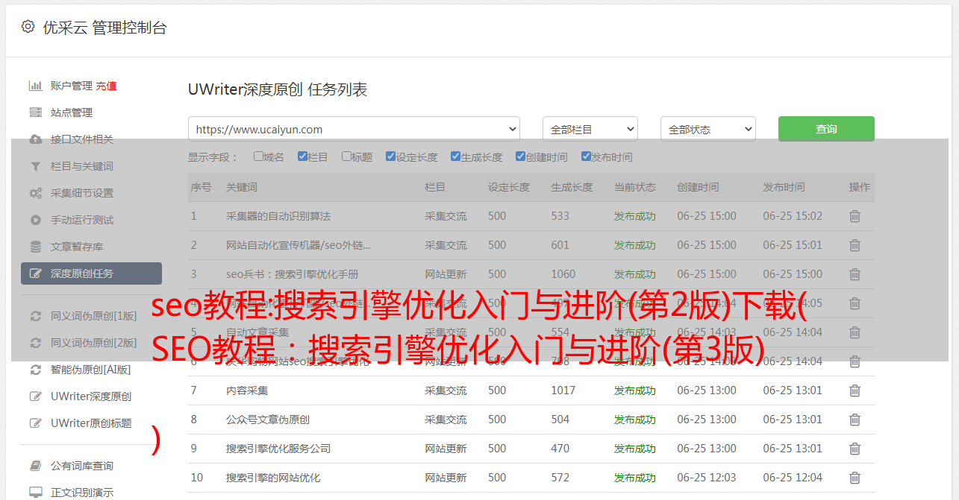Delete task 内容采集 with trash icon
Viewport: 959px width, 500px height.
click(855, 390)
